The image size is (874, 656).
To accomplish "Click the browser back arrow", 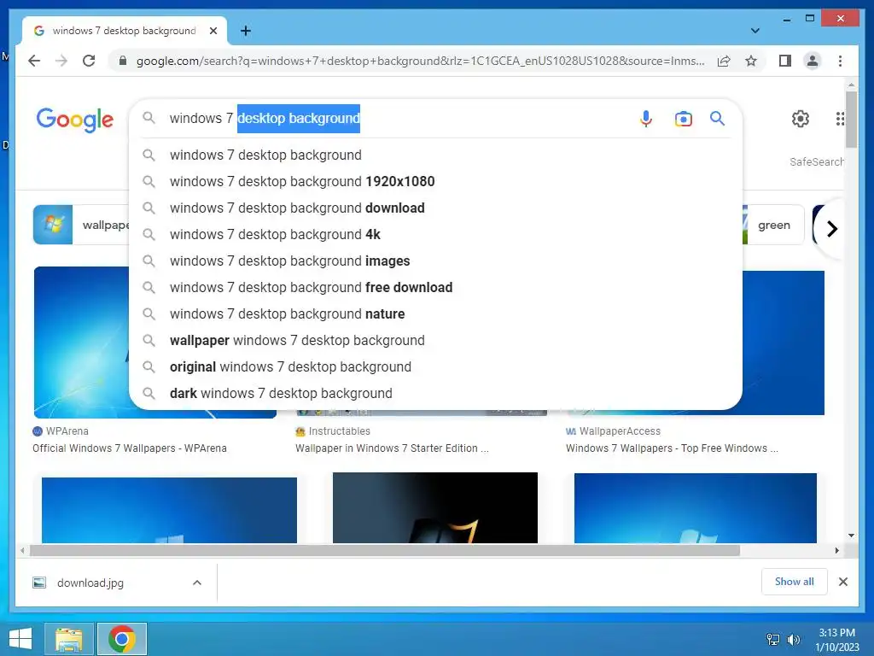I will (x=34, y=61).
